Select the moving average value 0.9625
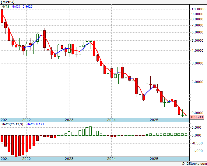Screen dimensions: 207x166 click(27, 7)
